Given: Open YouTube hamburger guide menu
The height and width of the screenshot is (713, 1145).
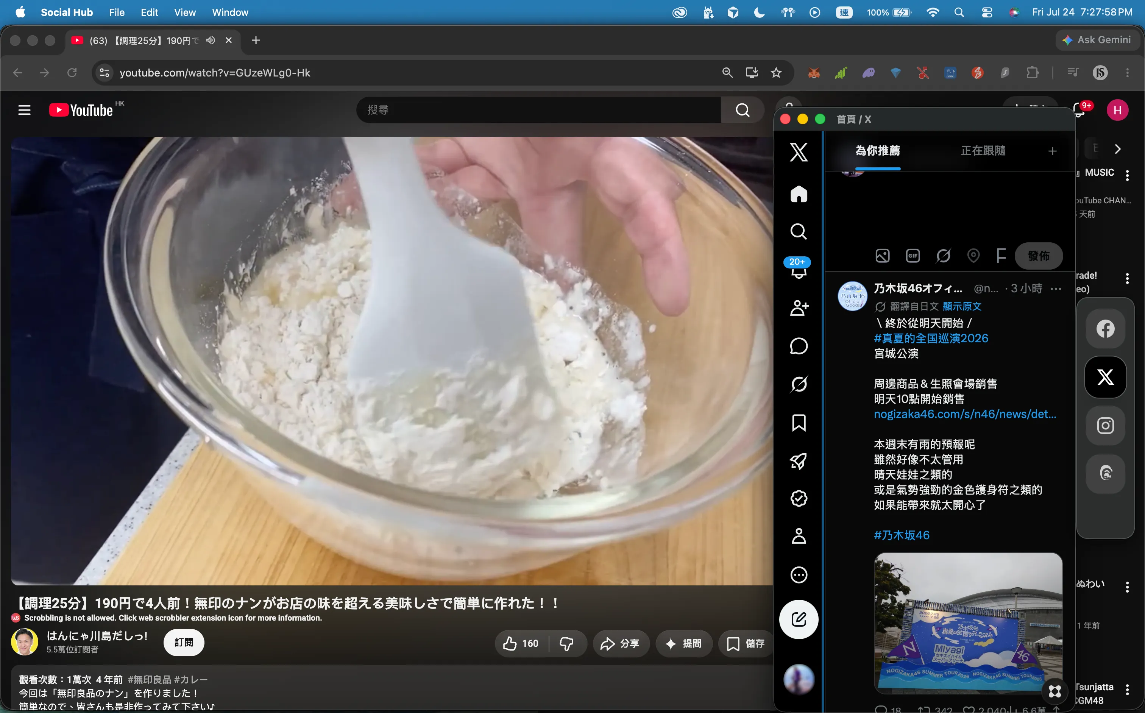Looking at the screenshot, I should pyautogui.click(x=24, y=110).
